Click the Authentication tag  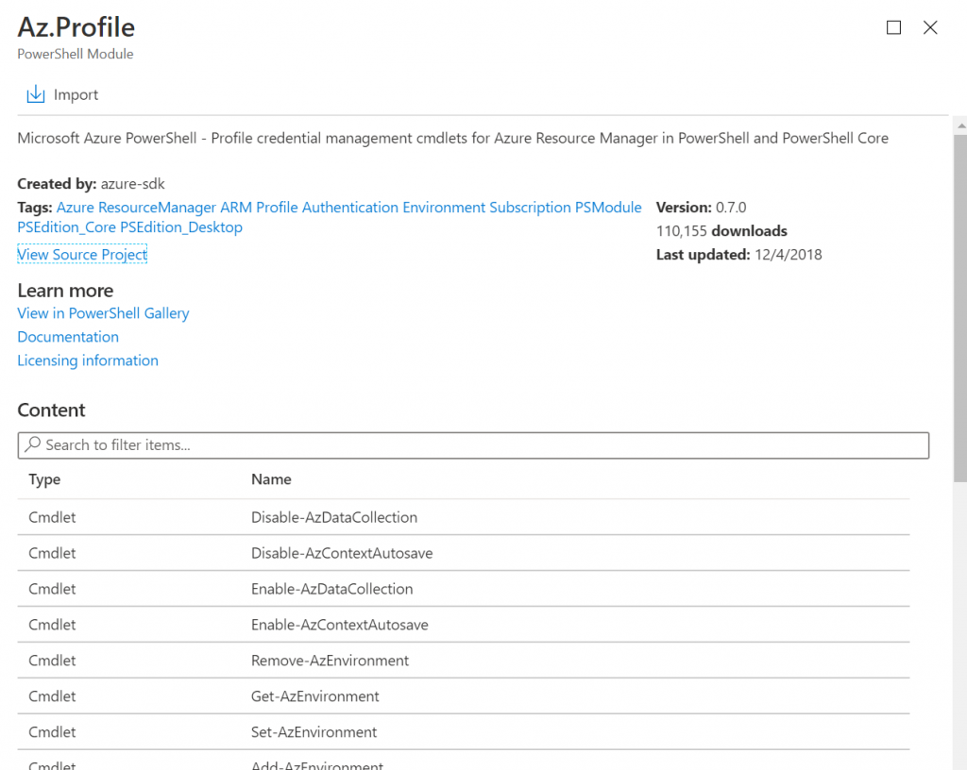click(350, 208)
